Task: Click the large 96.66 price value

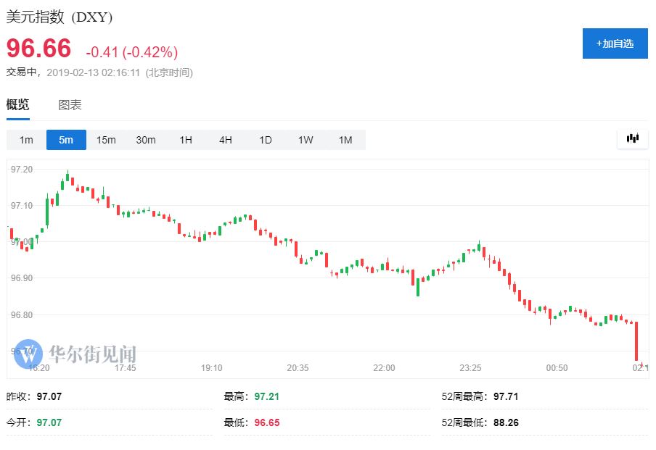Action: tap(39, 49)
